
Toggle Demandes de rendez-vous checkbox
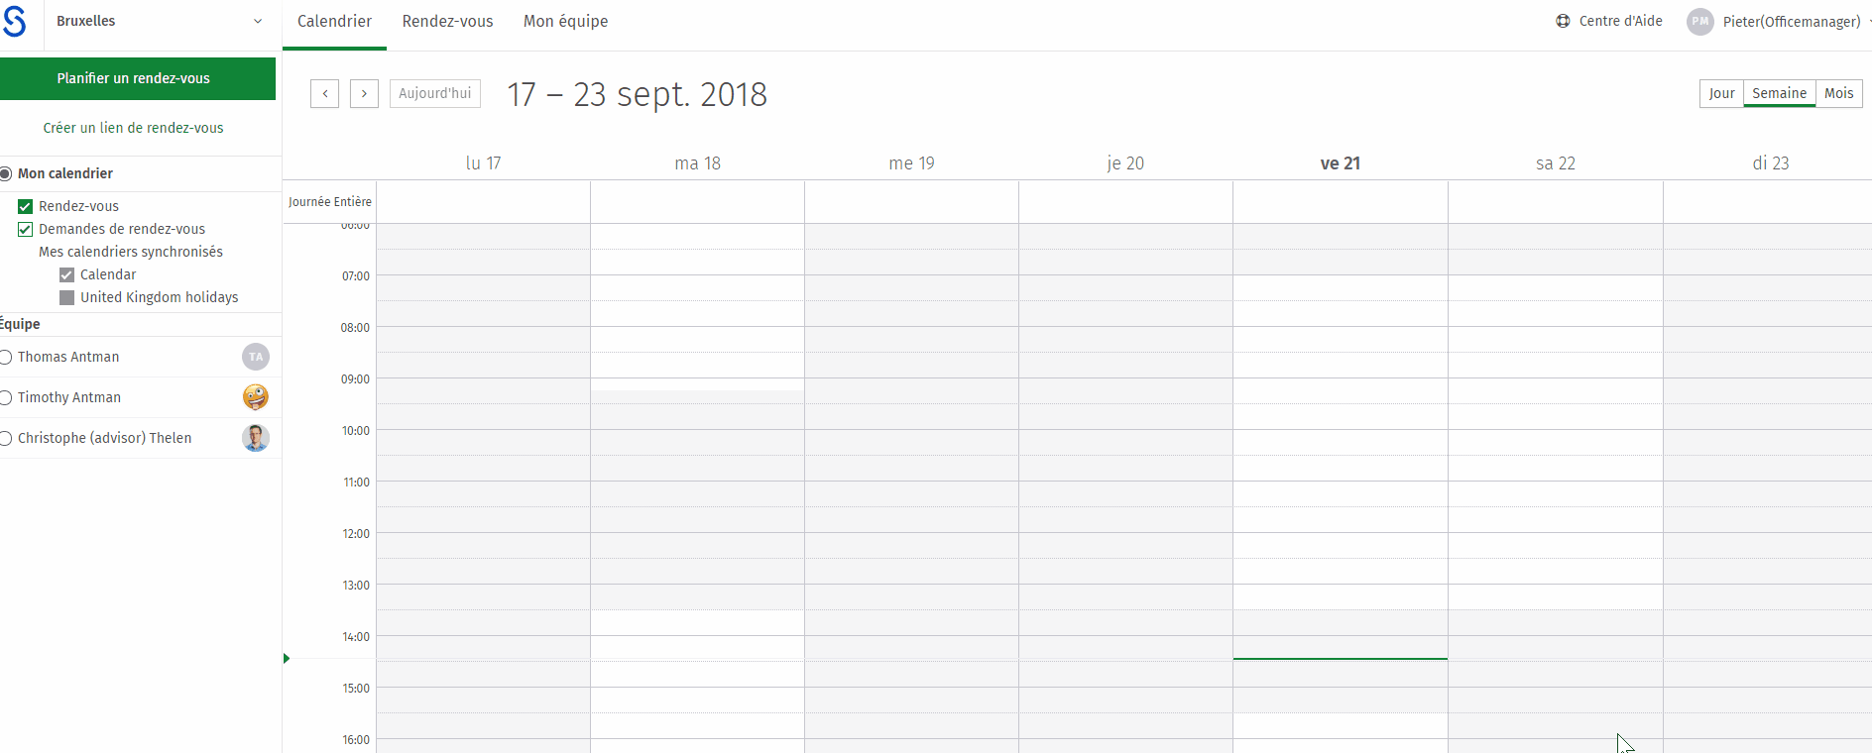[x=26, y=229]
